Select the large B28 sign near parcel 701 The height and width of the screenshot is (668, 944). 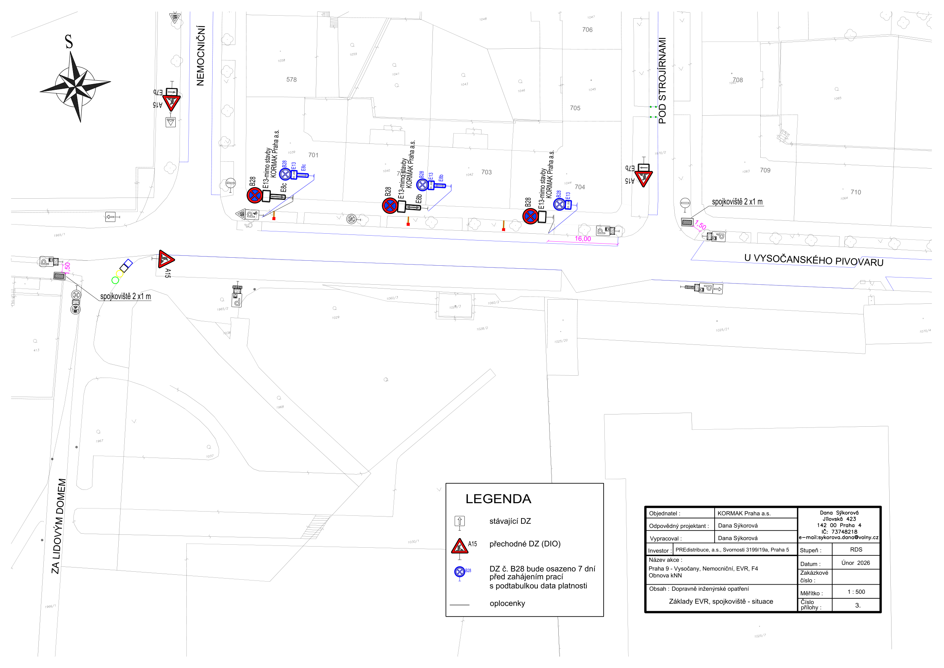click(254, 195)
